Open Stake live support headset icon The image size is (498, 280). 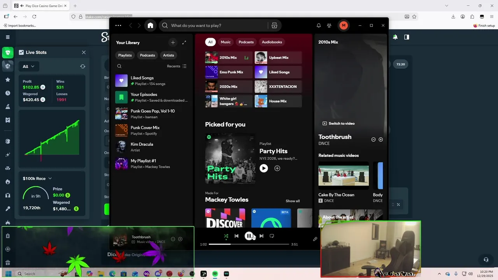(x=486, y=260)
